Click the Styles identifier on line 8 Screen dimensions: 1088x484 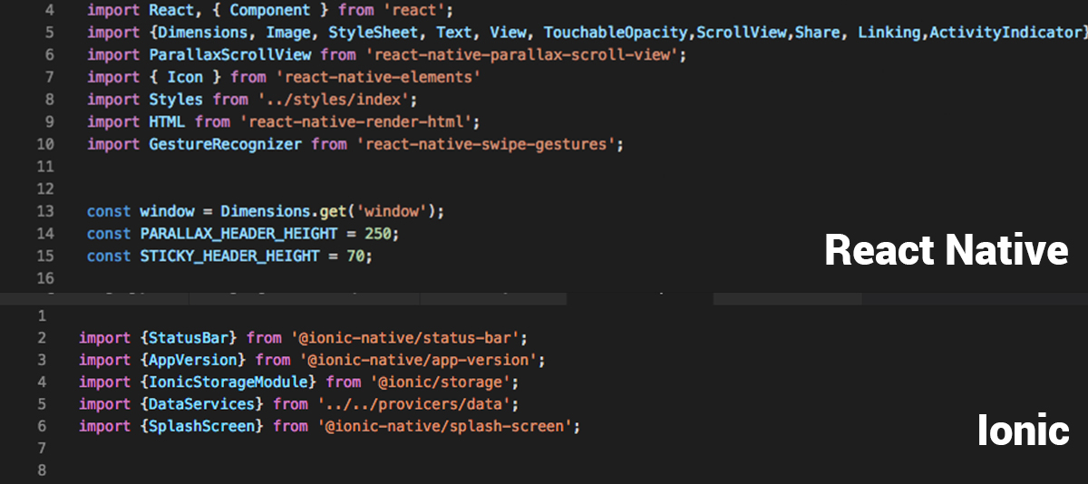click(176, 99)
